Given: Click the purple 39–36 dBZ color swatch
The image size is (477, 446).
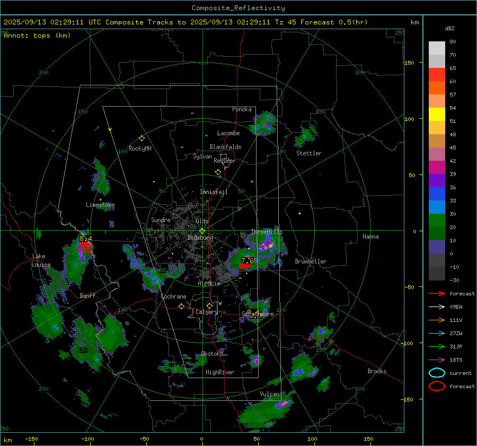Looking at the screenshot, I should click(437, 180).
